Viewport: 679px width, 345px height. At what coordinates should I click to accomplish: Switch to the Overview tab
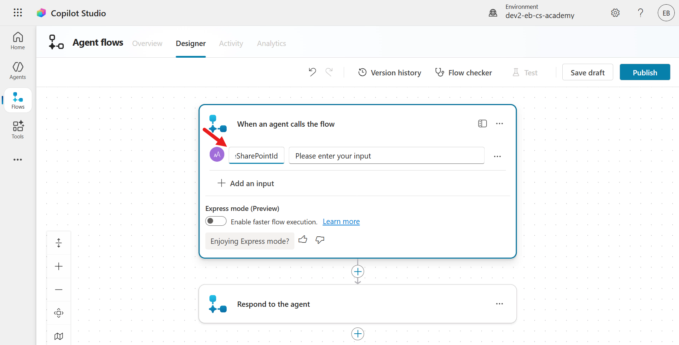tap(147, 44)
